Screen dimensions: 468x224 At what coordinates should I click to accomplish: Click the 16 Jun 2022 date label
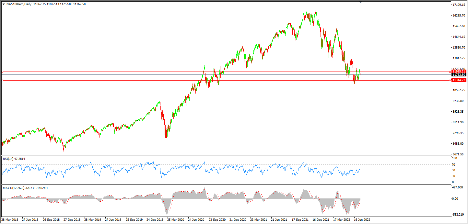(x=362, y=219)
